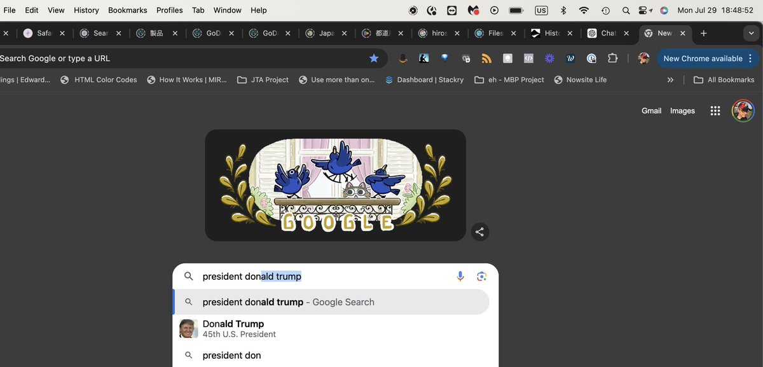This screenshot has width=763, height=367.
Task: Show hidden bookmarks with double chevron
Action: [x=670, y=80]
